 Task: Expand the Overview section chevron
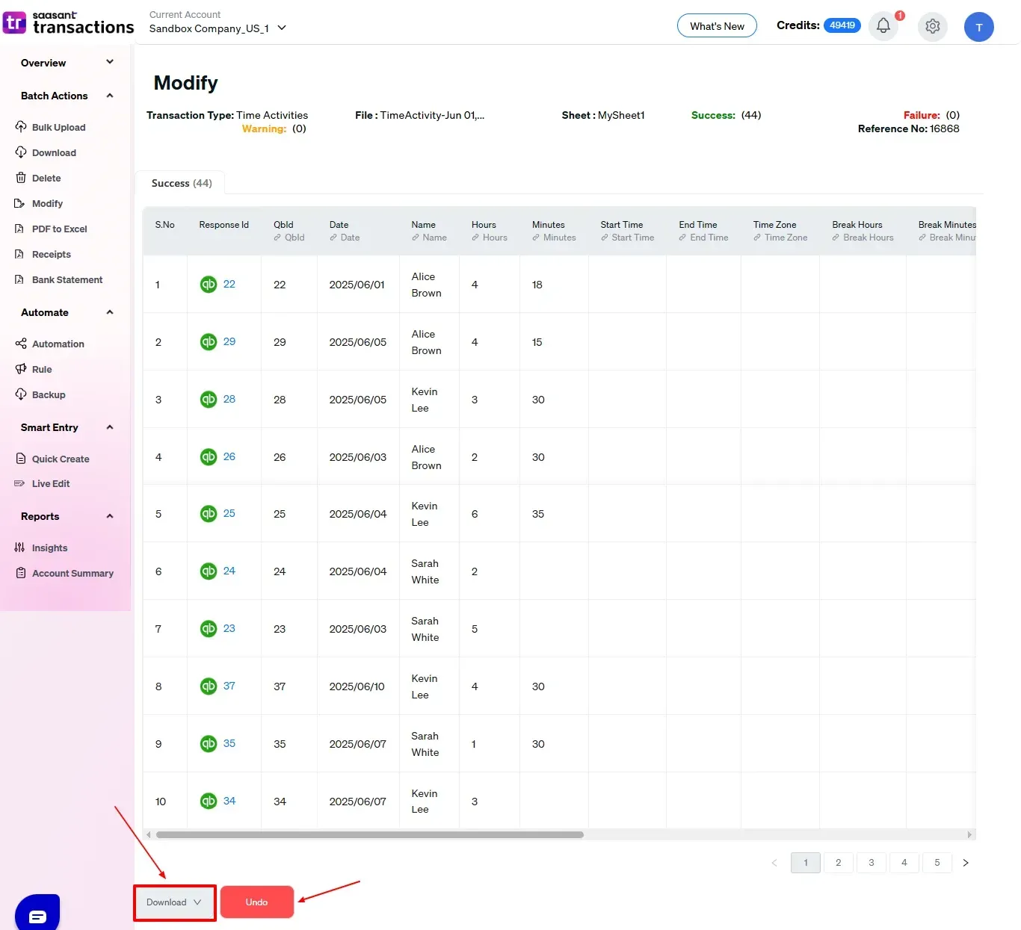point(110,62)
